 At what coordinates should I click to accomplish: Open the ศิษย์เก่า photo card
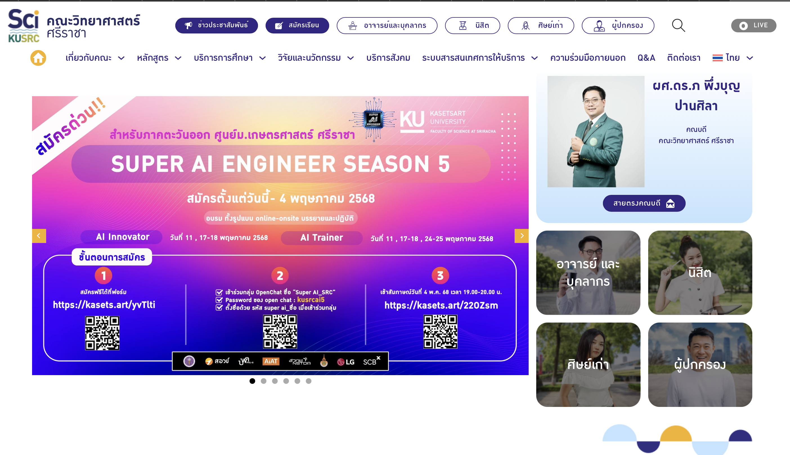[x=588, y=364]
